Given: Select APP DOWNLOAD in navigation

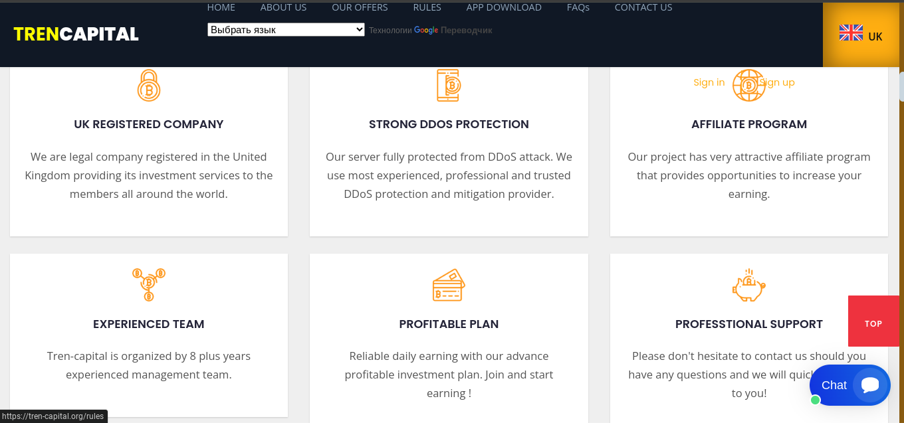Looking at the screenshot, I should tap(504, 7).
